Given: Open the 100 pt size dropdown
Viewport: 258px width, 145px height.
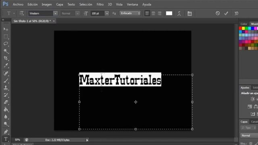Looking at the screenshot, I should pos(107,13).
